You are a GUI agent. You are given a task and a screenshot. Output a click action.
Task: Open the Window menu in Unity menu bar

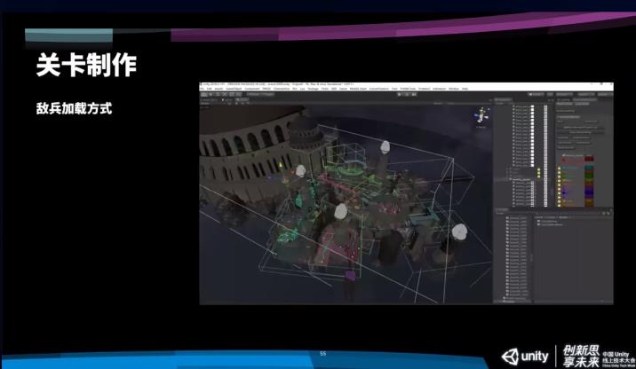tap(453, 90)
